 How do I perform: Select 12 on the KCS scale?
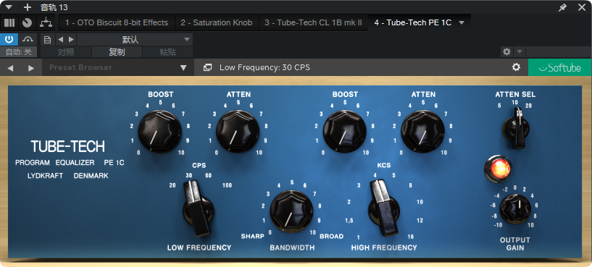point(420,220)
